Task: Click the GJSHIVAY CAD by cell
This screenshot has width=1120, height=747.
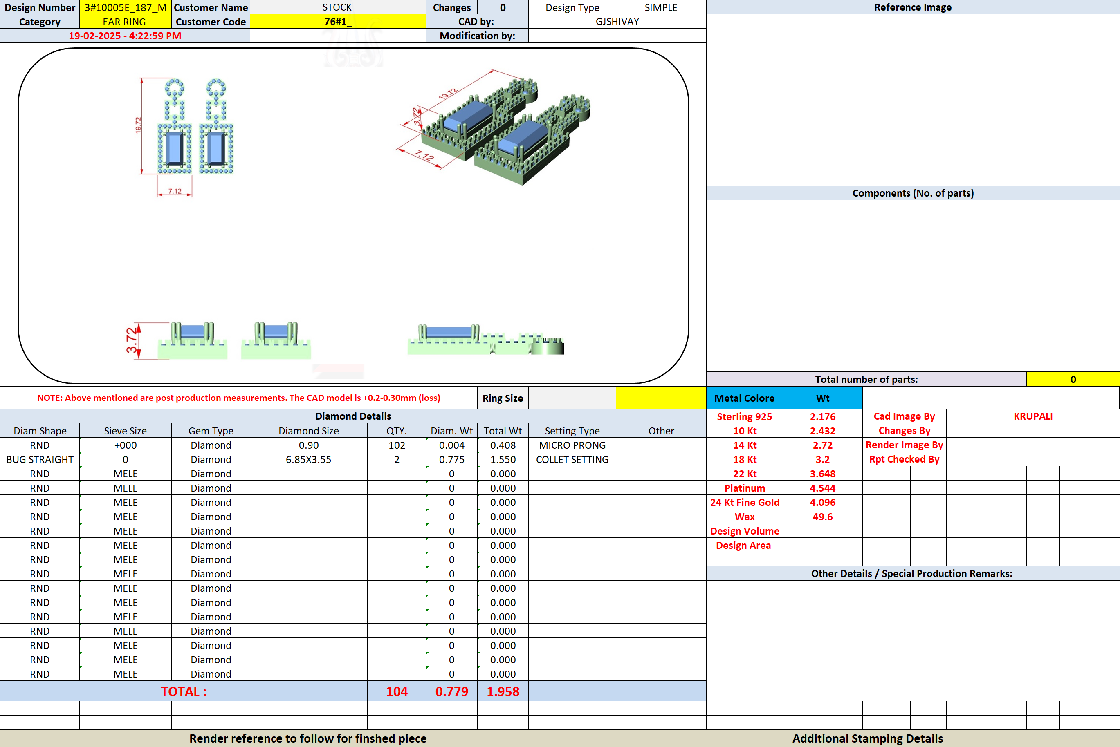Action: click(617, 21)
